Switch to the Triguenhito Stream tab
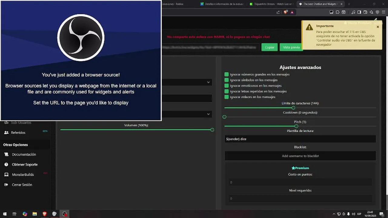This screenshot has height=218, width=388. point(271,4)
